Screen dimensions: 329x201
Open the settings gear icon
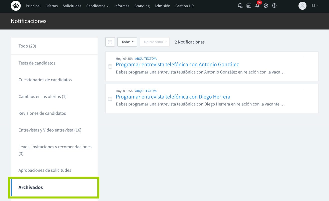click(x=266, y=6)
